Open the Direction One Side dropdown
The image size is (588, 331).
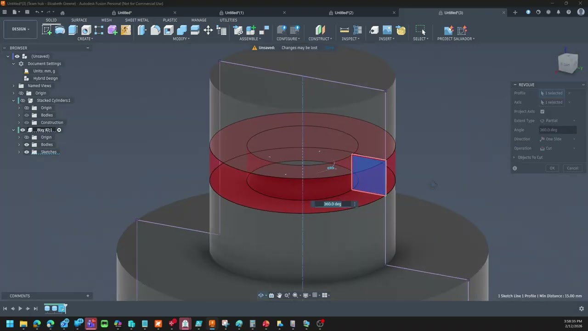coord(557,139)
